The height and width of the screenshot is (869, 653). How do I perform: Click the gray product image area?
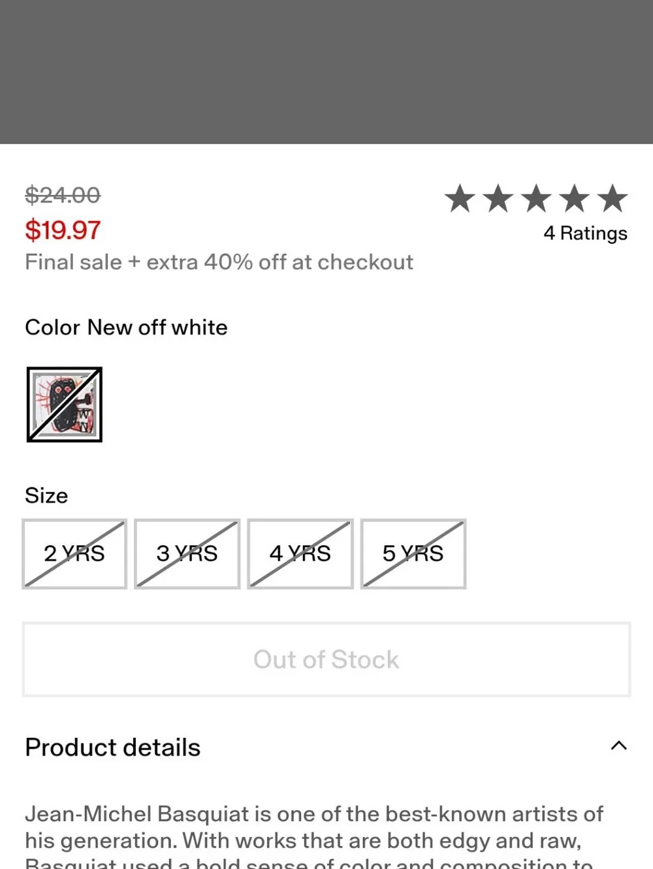pos(326,72)
